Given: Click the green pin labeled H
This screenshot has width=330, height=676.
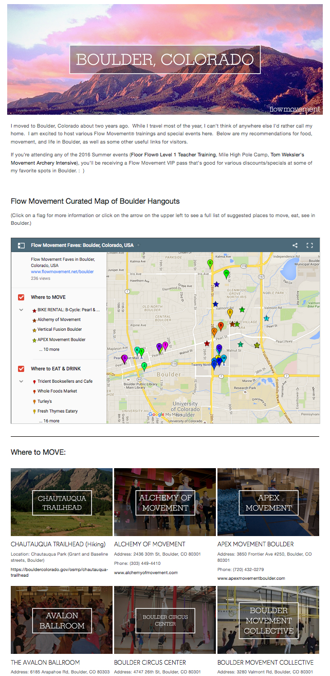Looking at the screenshot, I should click(x=226, y=274).
